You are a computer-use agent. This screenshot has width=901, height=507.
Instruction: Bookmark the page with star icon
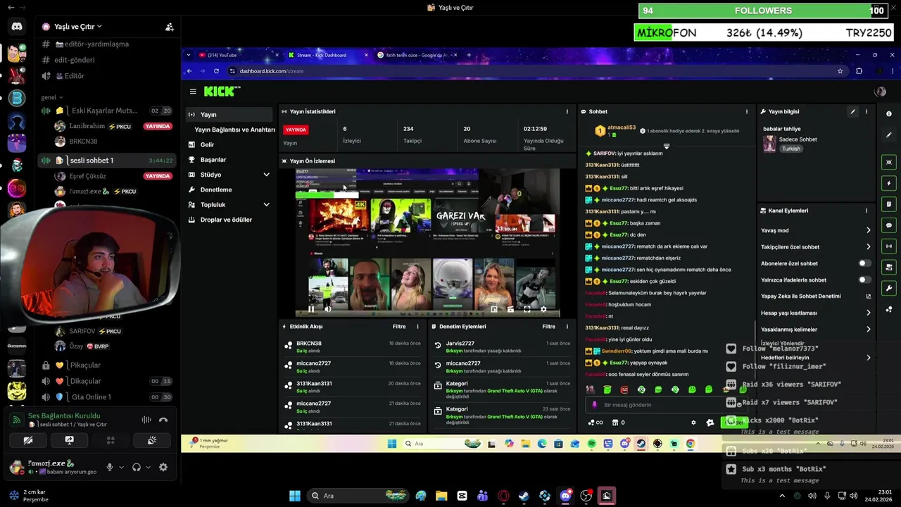coord(840,71)
